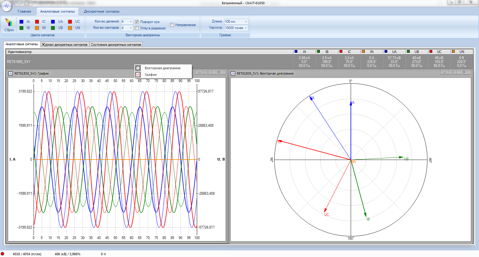Click the Векторная диаграмма clock icon in popup
The image size is (479, 257).
click(138, 68)
